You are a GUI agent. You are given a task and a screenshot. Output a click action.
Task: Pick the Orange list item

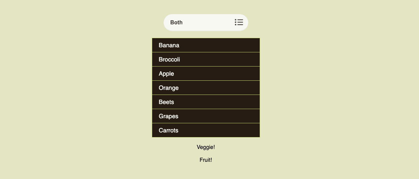pyautogui.click(x=206, y=88)
